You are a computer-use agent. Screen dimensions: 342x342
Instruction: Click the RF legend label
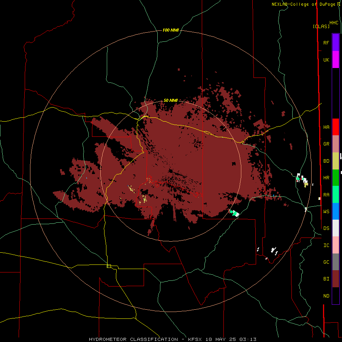click(x=326, y=43)
